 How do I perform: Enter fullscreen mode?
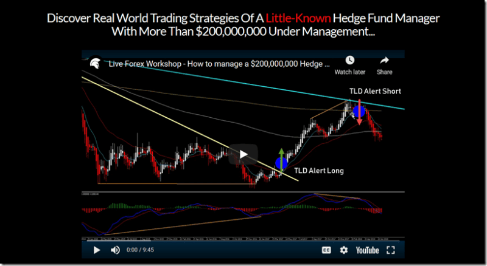coord(391,250)
